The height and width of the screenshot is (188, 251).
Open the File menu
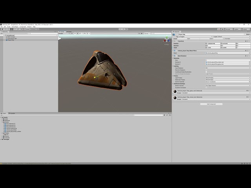point(2,27)
